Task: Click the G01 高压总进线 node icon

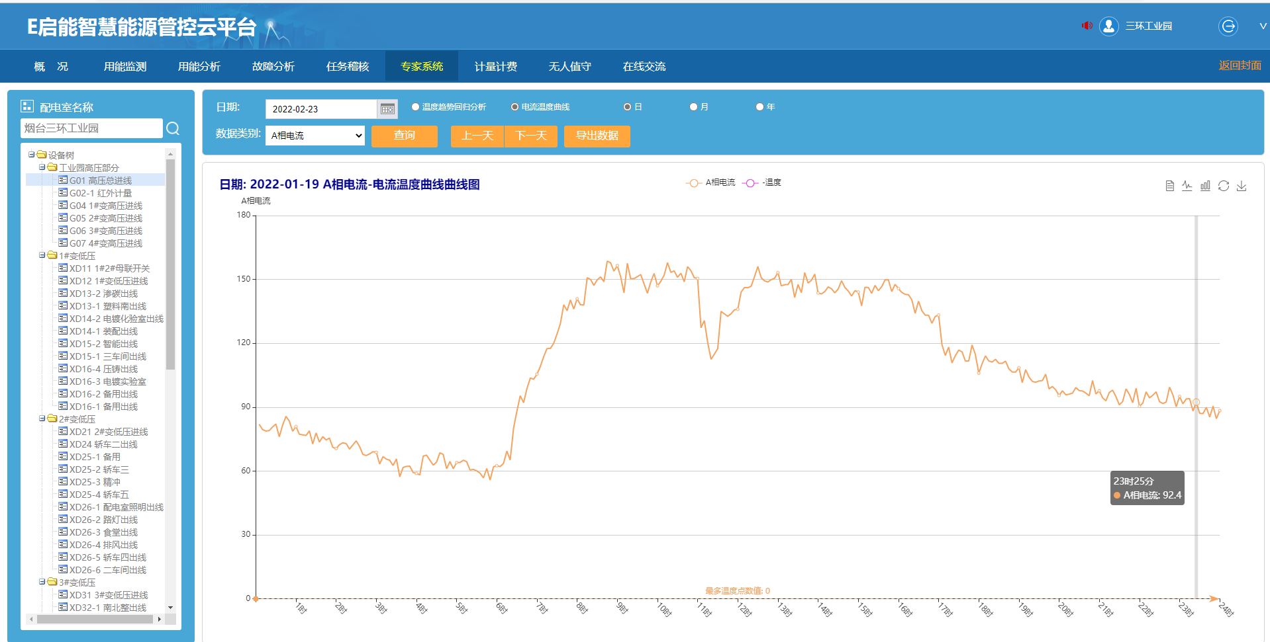Action: (63, 180)
